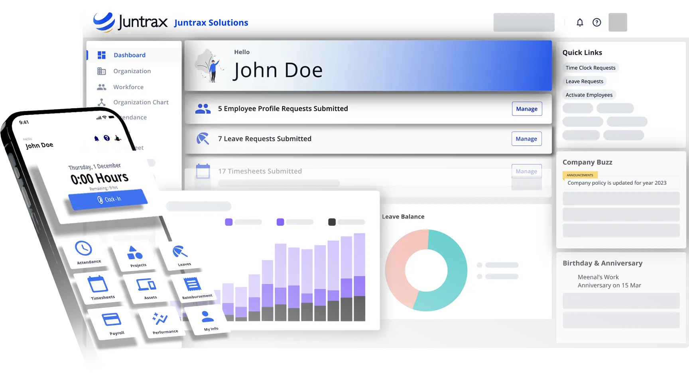This screenshot has height=387, width=689.
Task: Click the '17 Timesheets Submitted' text
Action: click(x=260, y=171)
